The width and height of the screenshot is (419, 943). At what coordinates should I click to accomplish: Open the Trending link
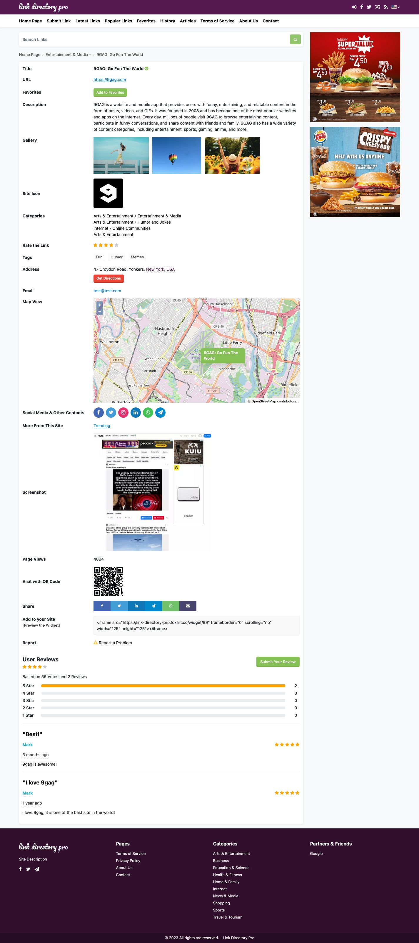coord(102,426)
